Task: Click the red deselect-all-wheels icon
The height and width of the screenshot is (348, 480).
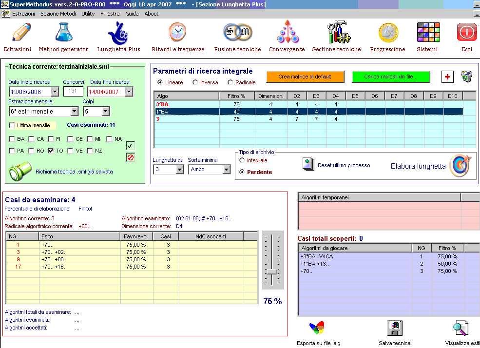Action: (131, 157)
